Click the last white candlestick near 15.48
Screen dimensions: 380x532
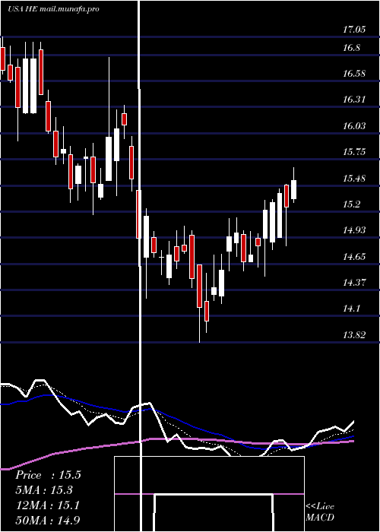(x=294, y=189)
